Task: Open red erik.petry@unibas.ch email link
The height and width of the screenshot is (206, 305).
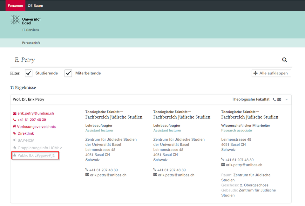Action: [x=36, y=113]
